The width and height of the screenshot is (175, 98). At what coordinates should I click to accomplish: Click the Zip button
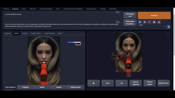tap(122, 83)
